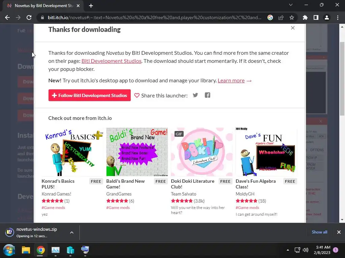Toggle the browser side panel
The image size is (345, 258).
(316, 17)
